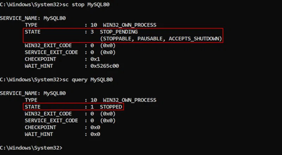Viewport: 282px width, 155px height.
Task: Click the CHECKPOINT value 0x0
Action: click(95, 127)
